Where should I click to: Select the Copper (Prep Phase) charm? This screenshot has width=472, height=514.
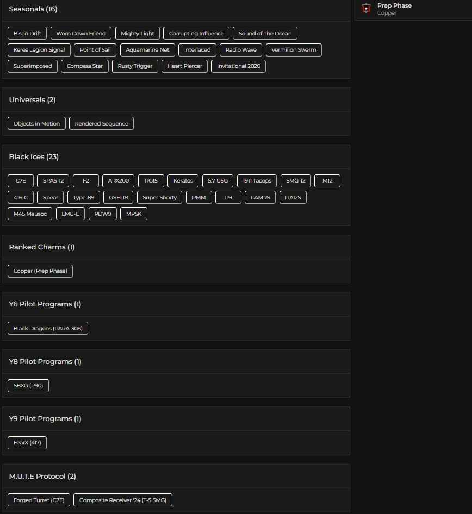(x=40, y=271)
